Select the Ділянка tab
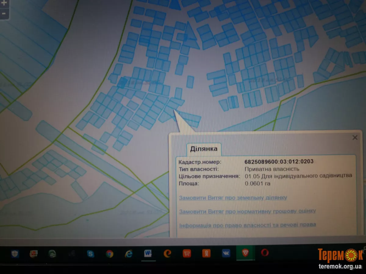Viewport: 366px width, 274px height. point(204,149)
